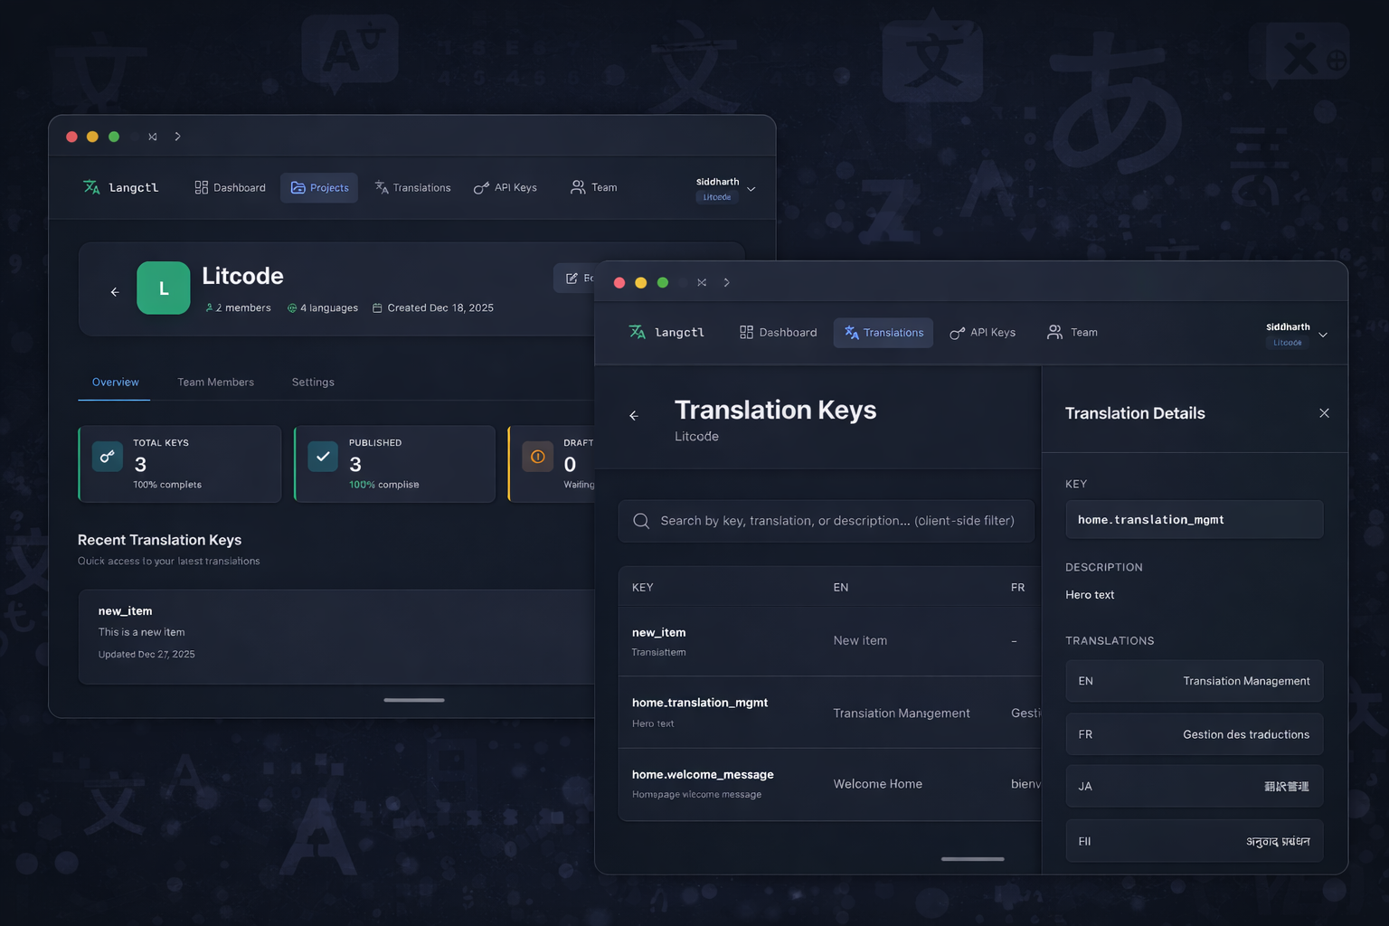The width and height of the screenshot is (1389, 926).
Task: Click the search magnifier icon in the Translation Keys search
Action: [x=641, y=521]
